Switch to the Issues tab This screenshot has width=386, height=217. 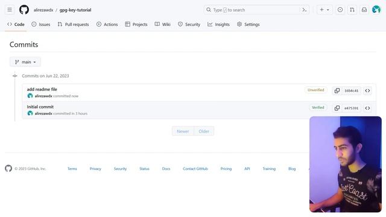click(x=41, y=24)
